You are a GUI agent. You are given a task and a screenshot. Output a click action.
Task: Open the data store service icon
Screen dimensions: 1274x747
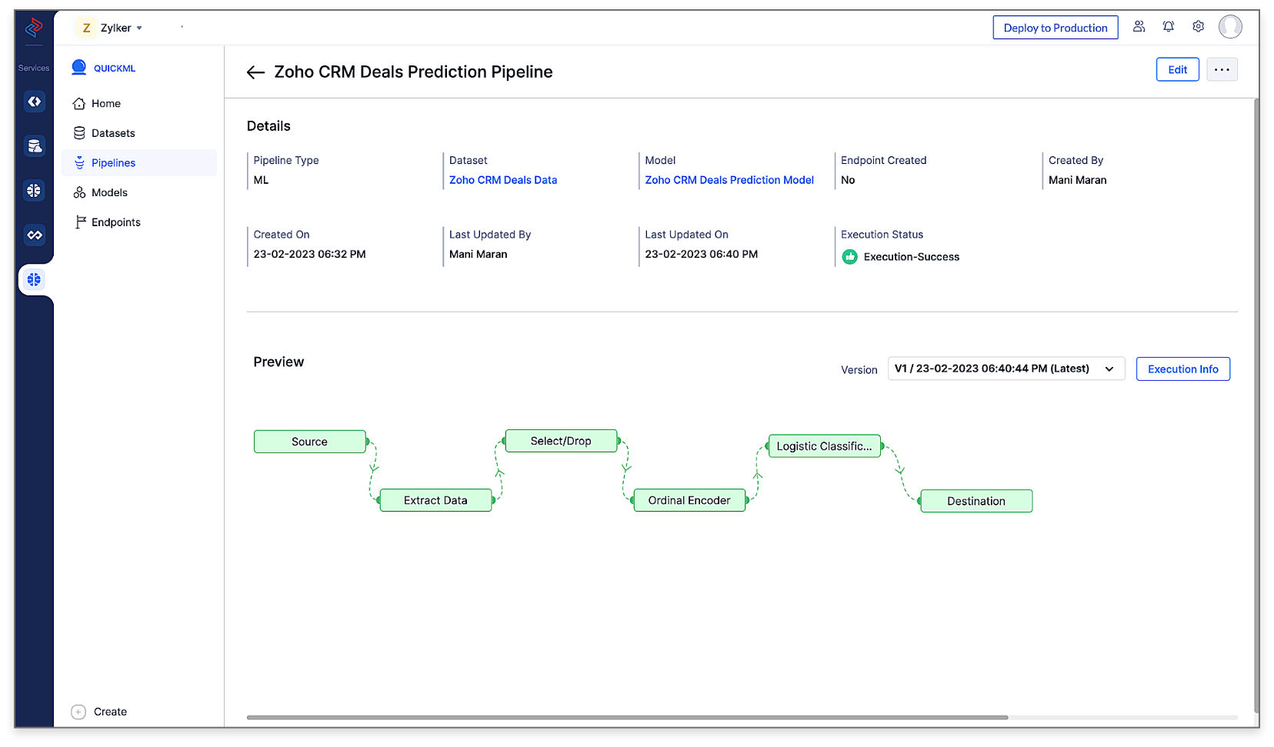(x=34, y=146)
